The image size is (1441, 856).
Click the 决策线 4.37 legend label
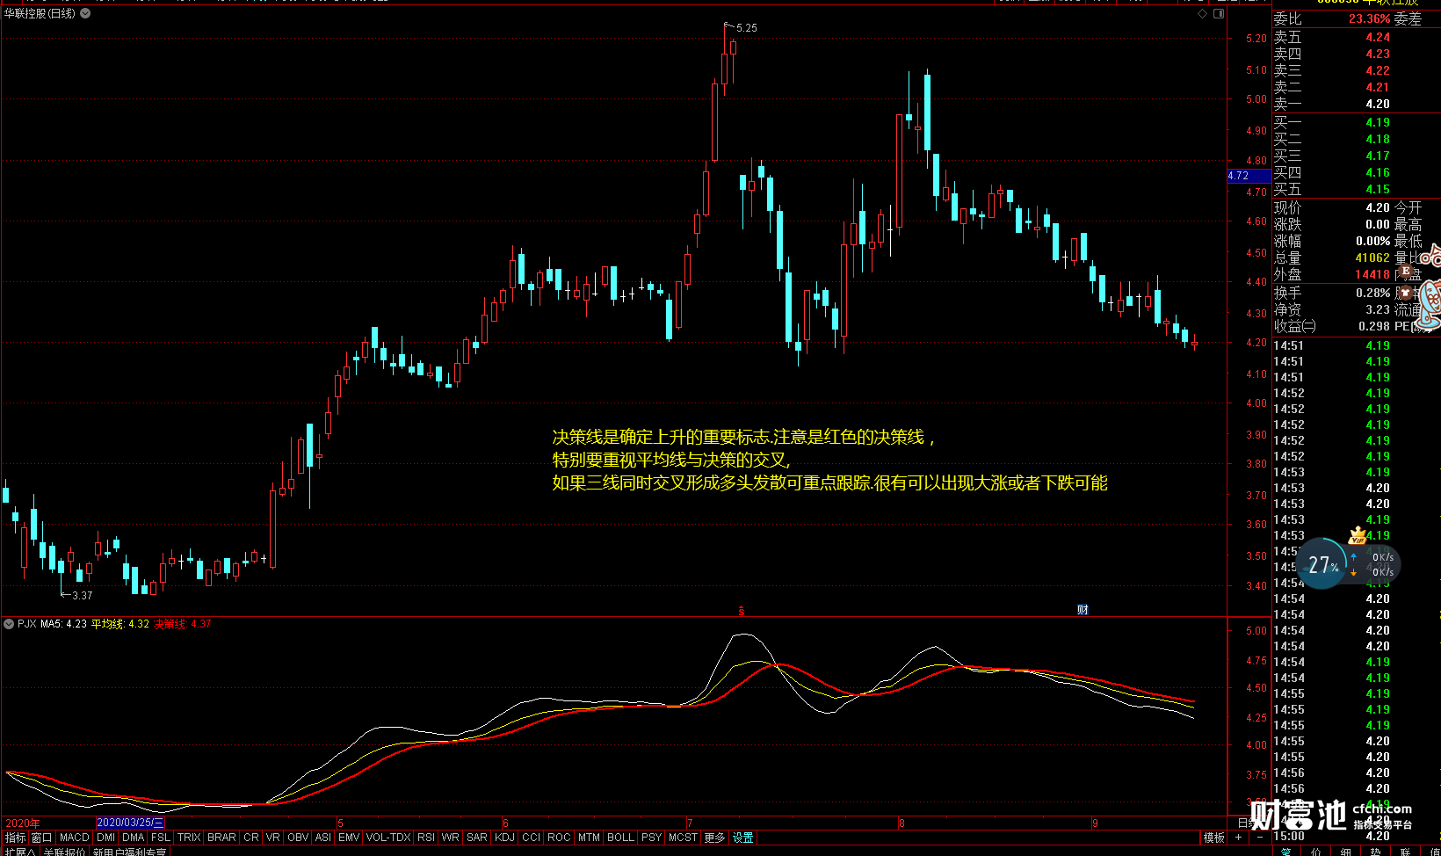[x=183, y=624]
